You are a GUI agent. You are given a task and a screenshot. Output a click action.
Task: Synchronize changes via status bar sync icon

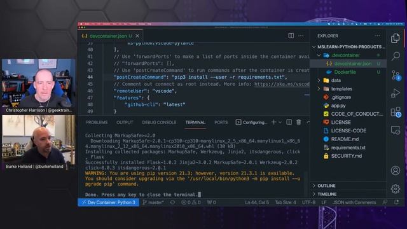(x=172, y=202)
